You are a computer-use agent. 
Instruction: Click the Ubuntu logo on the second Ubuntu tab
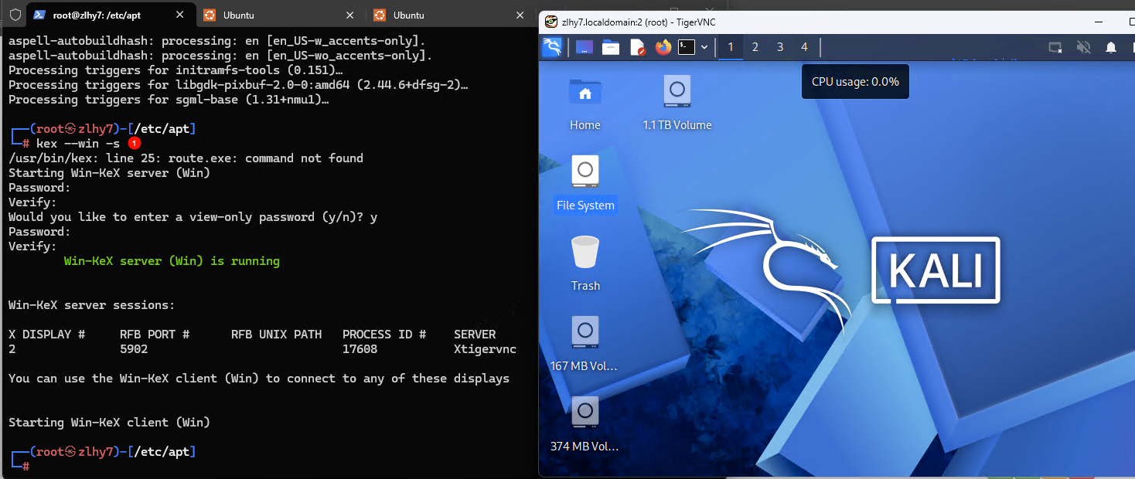[x=379, y=15]
